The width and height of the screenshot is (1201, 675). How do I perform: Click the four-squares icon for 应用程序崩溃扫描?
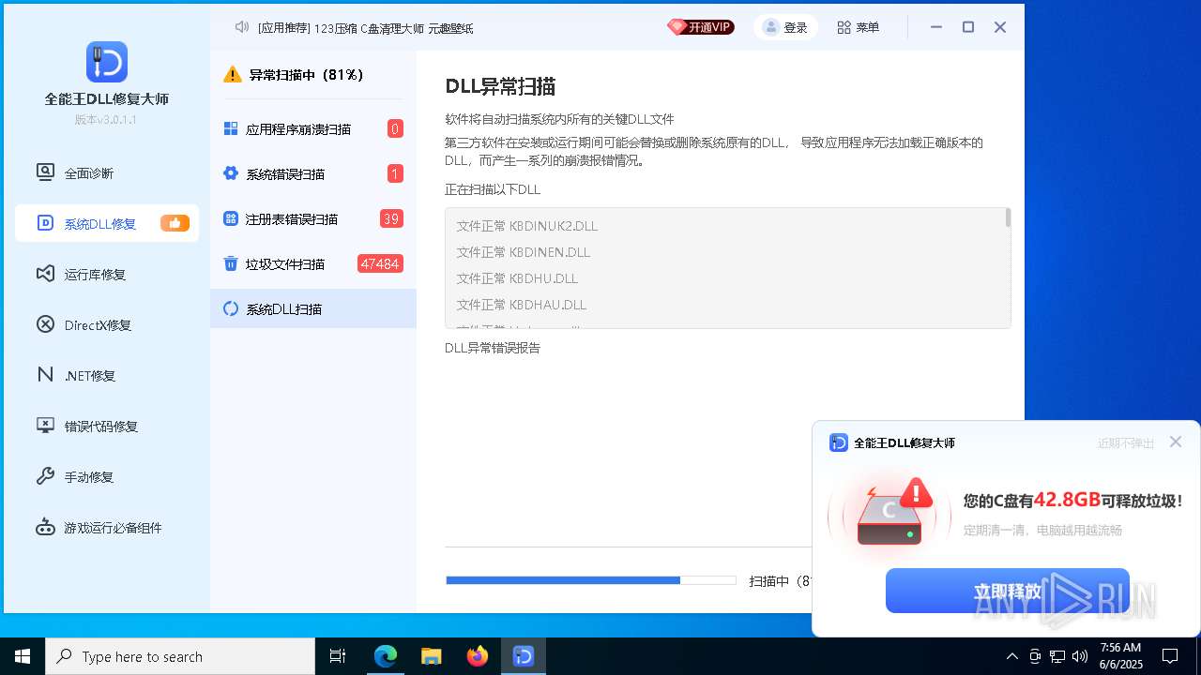pos(231,128)
